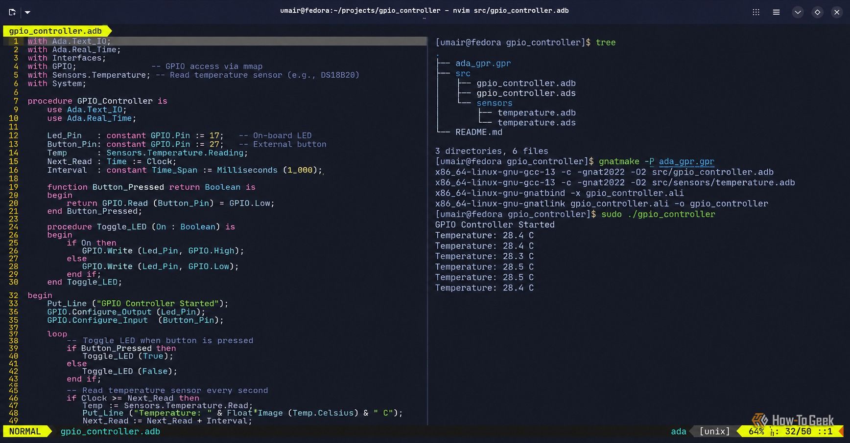Click line number 16 in the gutter
Image resolution: width=850 pixels, height=443 pixels.
13,170
